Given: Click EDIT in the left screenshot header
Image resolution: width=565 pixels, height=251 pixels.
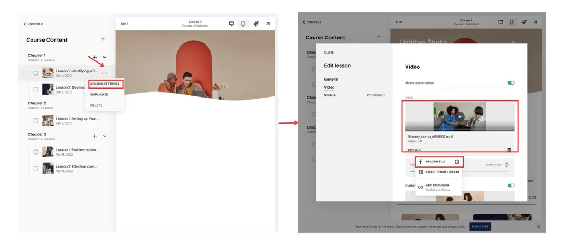Looking at the screenshot, I should click(124, 24).
